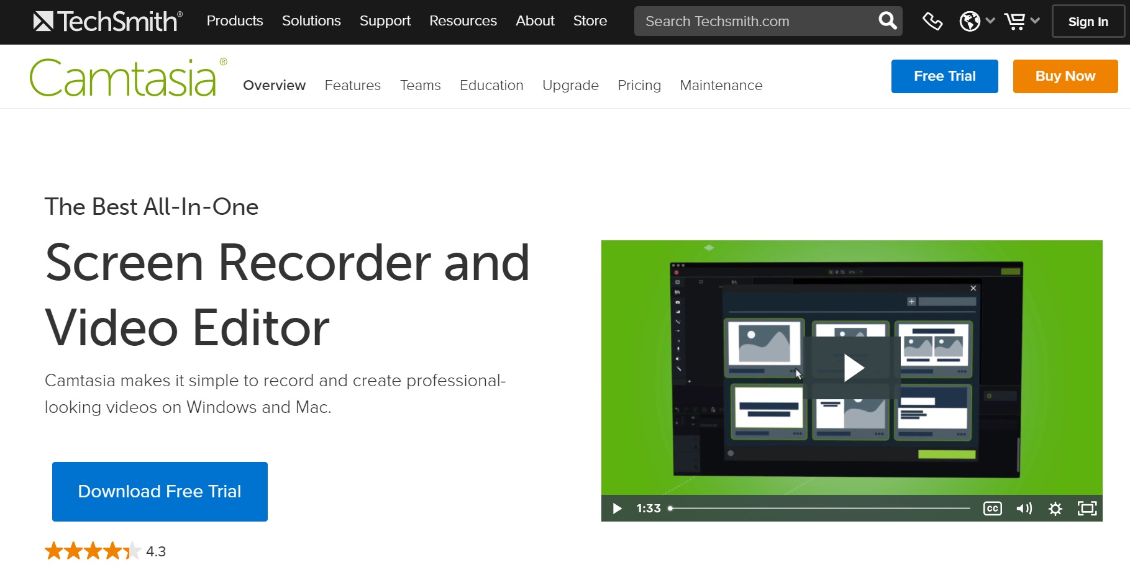Click the Camtasia logo
Viewport: 1130px width, 570px height.
(x=129, y=78)
